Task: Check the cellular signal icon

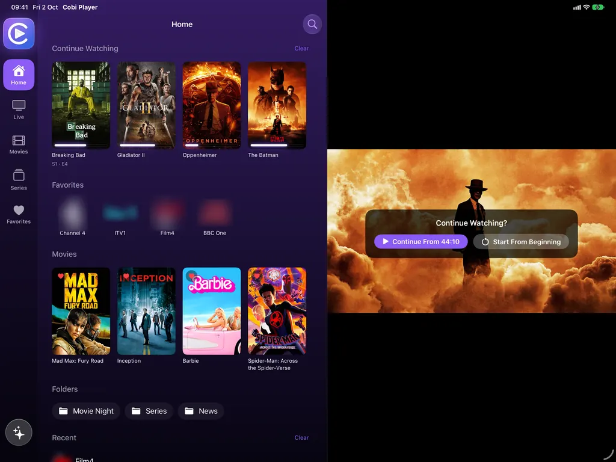Action: pyautogui.click(x=577, y=7)
